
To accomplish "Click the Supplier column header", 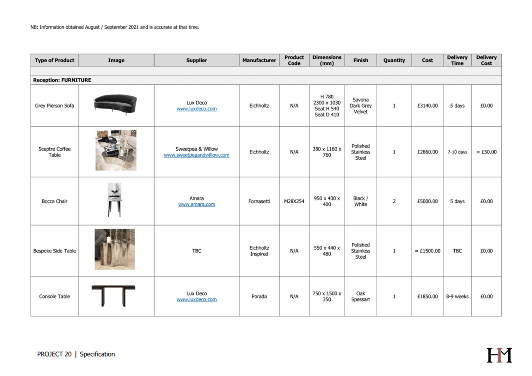I will [x=196, y=60].
